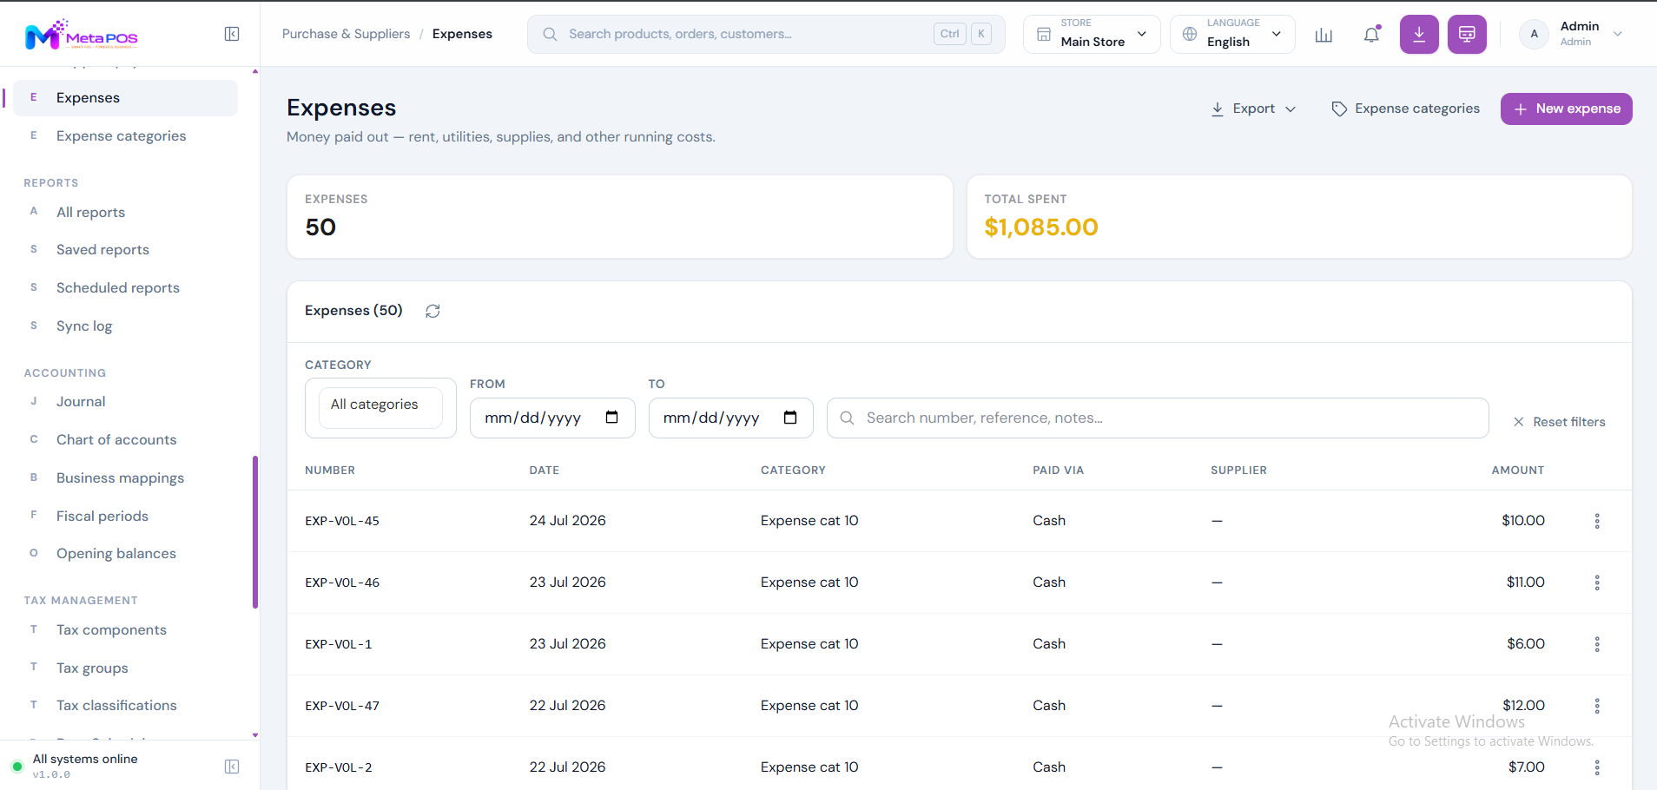1657x790 pixels.
Task: Click the $12.00 amount cell
Action: click(x=1523, y=706)
